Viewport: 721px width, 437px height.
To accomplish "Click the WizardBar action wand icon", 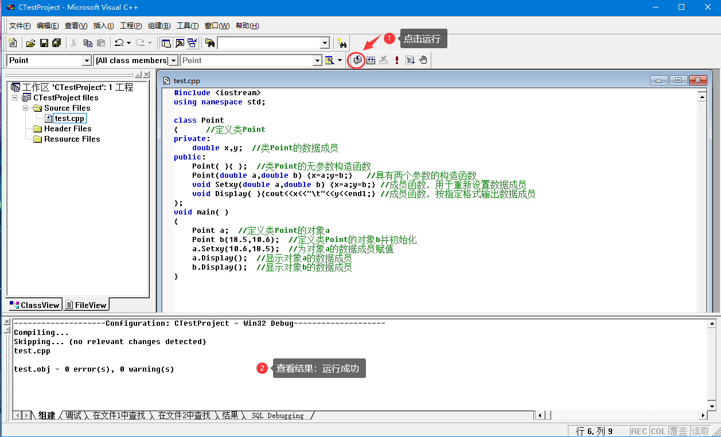I will 330,60.
